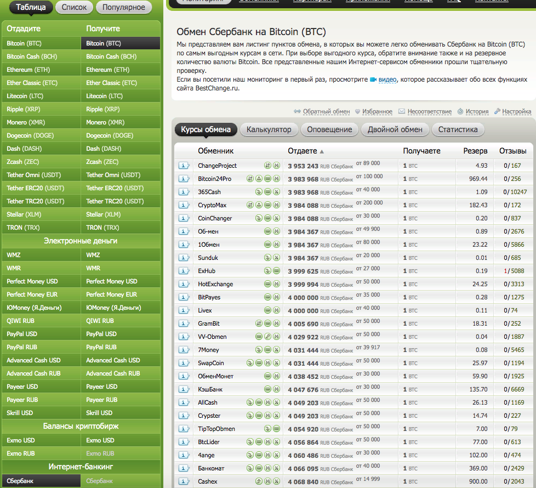Click the info icon in the 4ange row
Viewport: 536px width, 488px height.
[x=184, y=456]
